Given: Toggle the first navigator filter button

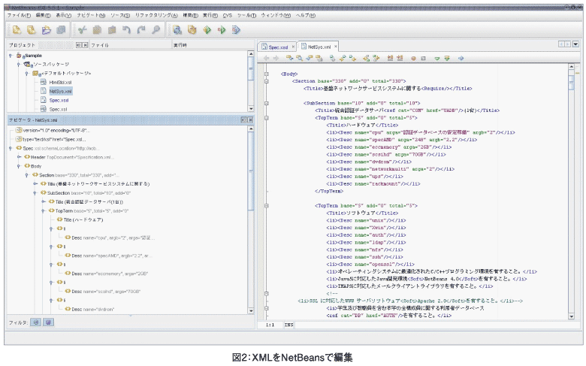Looking at the screenshot, I should pyautogui.click(x=36, y=322).
